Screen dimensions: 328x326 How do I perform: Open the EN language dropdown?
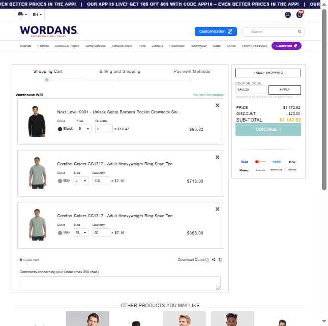(37, 15)
